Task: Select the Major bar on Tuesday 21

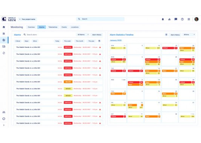Action: coord(170,71)
